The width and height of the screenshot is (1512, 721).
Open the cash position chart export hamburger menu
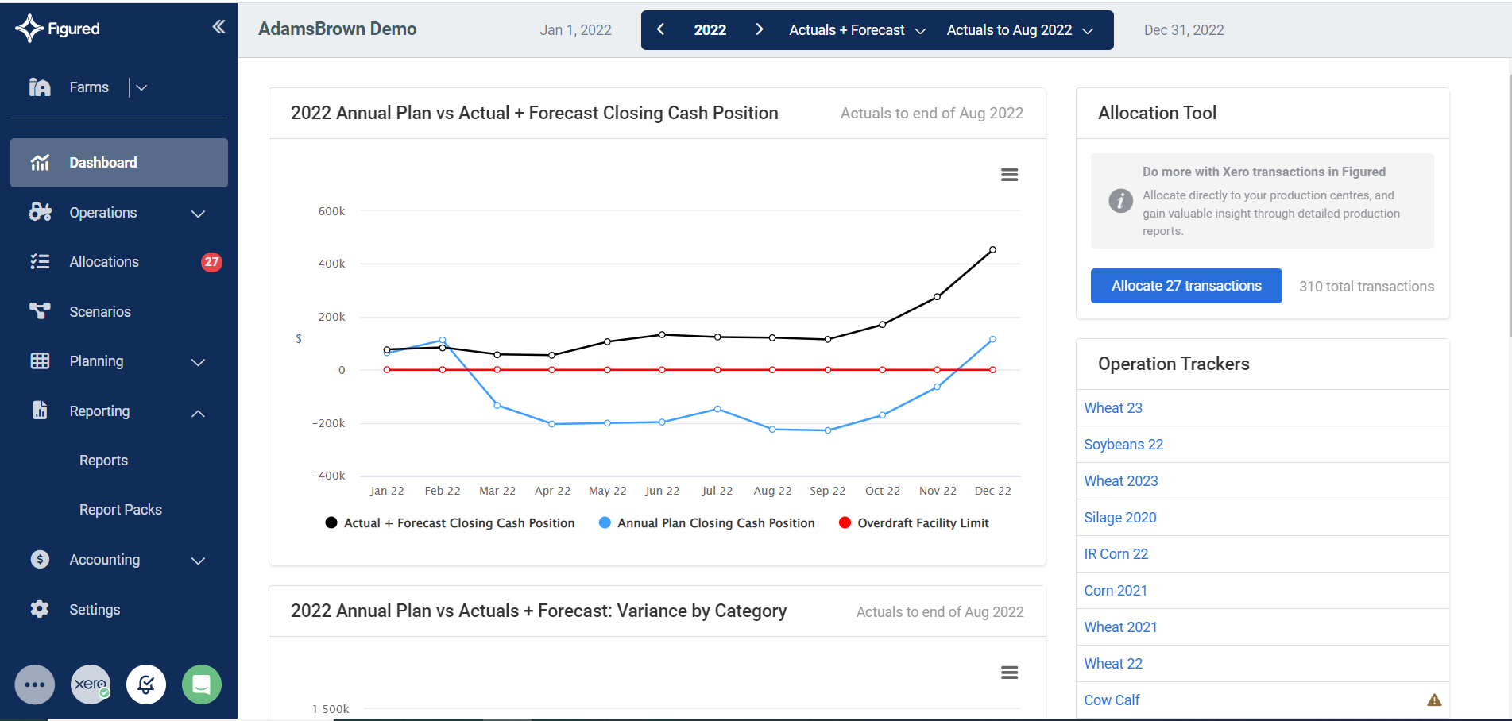[x=1009, y=174]
